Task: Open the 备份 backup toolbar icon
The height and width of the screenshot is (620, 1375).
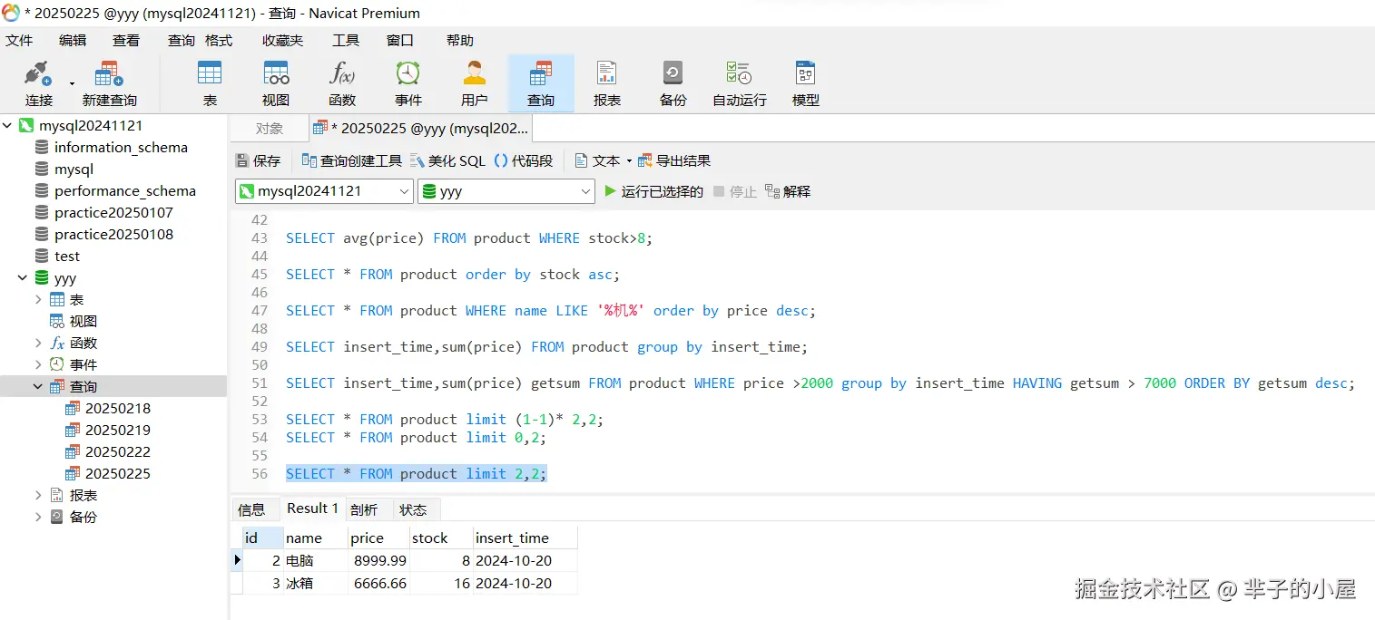Action: (673, 83)
